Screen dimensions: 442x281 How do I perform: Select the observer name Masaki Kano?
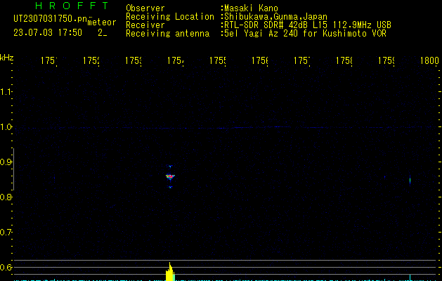tap(251, 8)
